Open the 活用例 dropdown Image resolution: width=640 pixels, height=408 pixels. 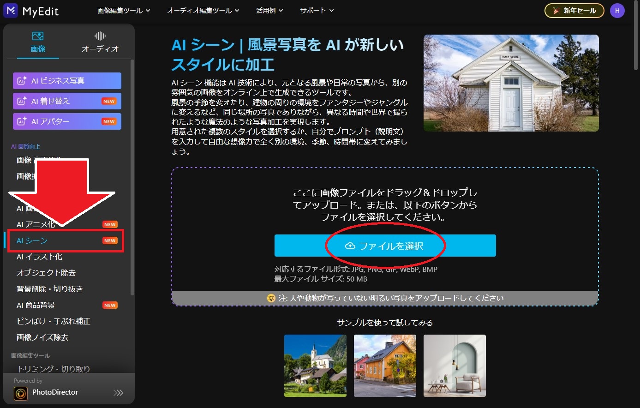pos(269,11)
